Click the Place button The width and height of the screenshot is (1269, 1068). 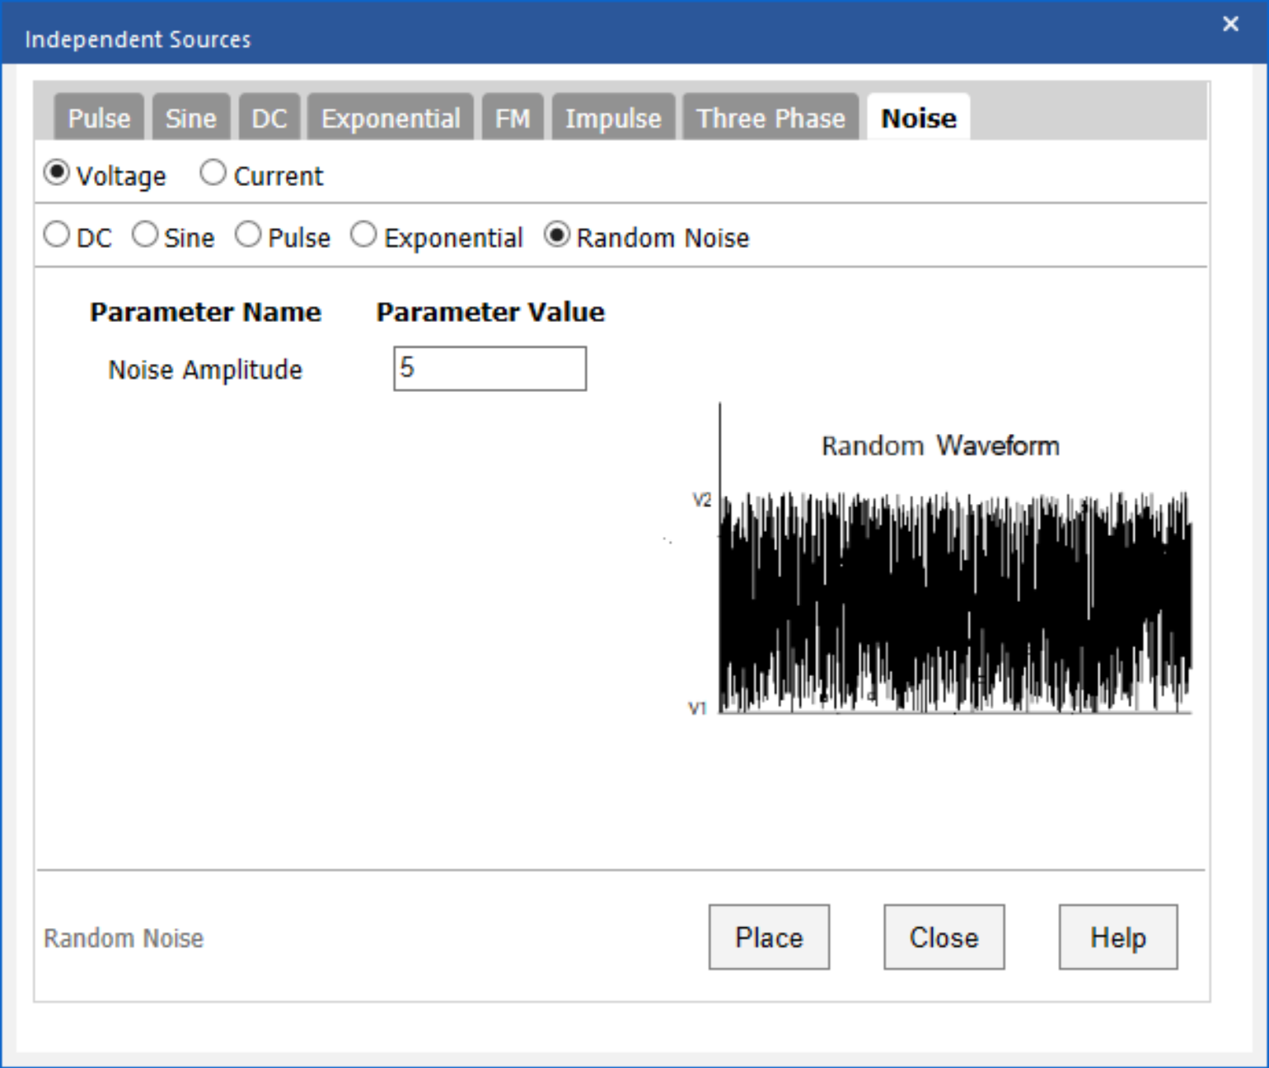click(x=769, y=937)
